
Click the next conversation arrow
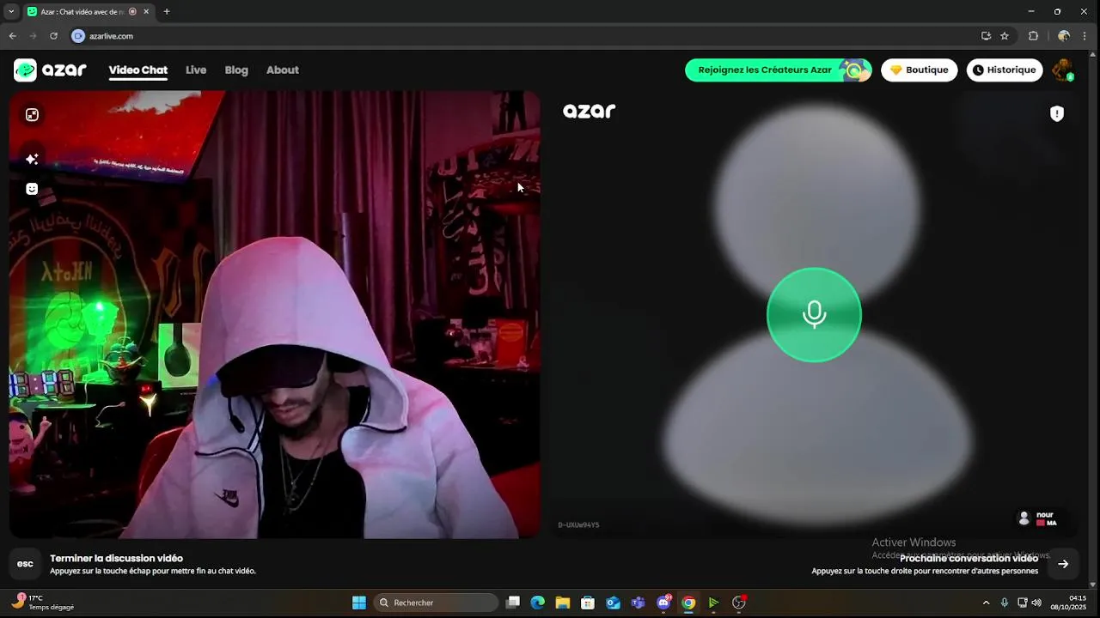(x=1063, y=564)
